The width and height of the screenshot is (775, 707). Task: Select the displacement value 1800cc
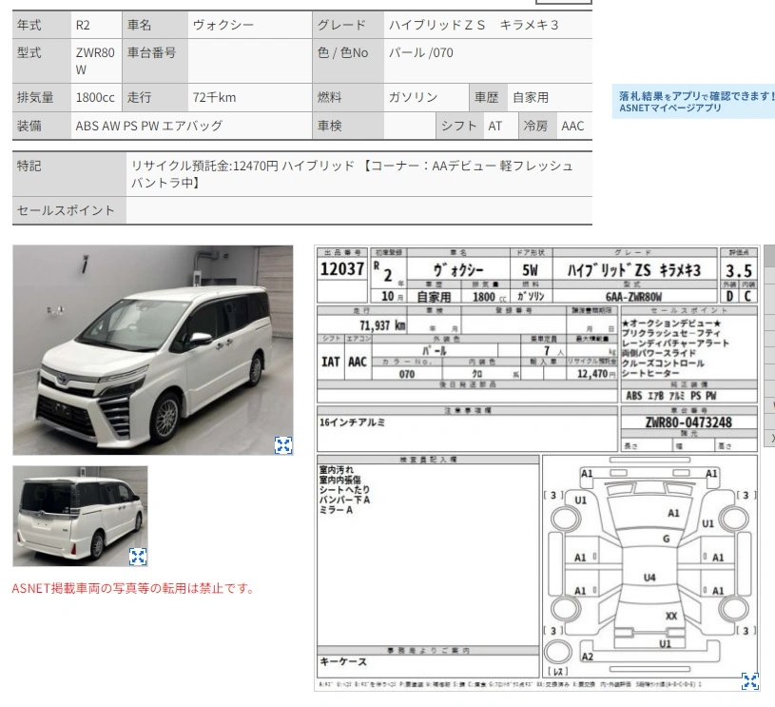click(95, 97)
